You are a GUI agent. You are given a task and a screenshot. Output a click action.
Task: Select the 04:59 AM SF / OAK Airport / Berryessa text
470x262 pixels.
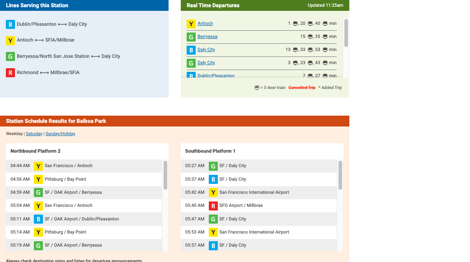click(73, 192)
